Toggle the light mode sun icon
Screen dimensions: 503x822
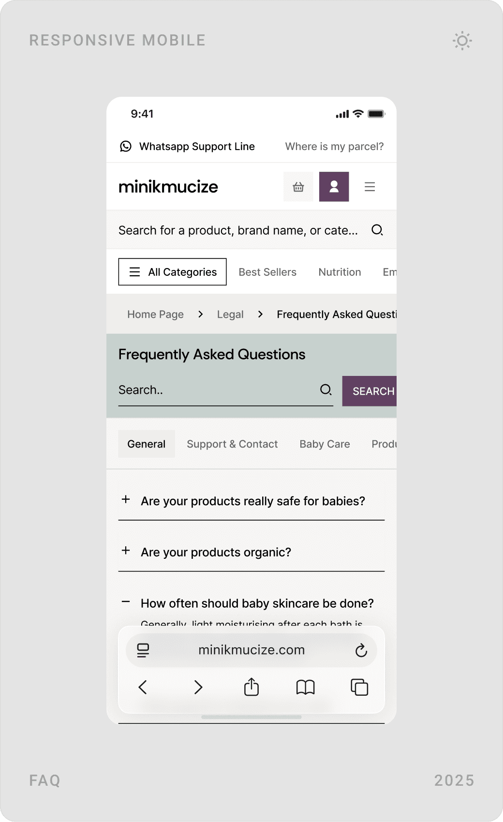click(462, 41)
